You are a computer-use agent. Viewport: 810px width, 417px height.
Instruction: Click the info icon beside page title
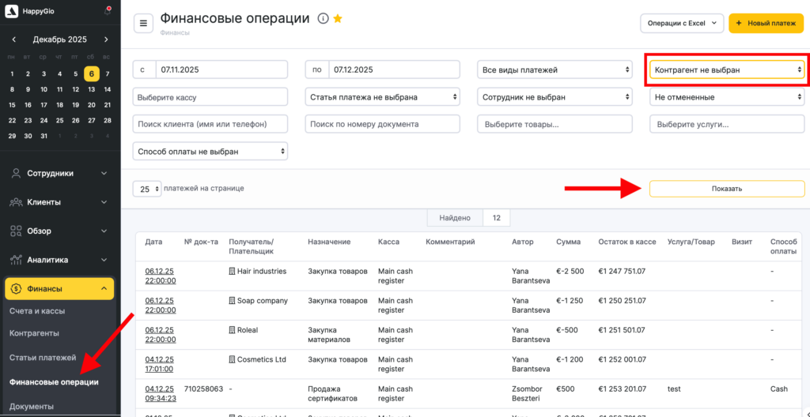tap(323, 19)
